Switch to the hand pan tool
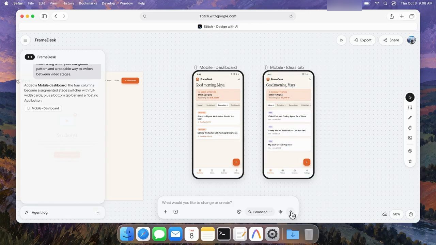The image size is (436, 245). coord(410,128)
